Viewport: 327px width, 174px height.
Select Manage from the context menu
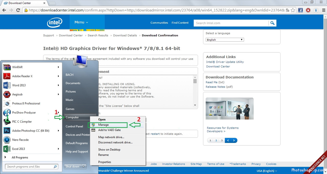pos(118,125)
